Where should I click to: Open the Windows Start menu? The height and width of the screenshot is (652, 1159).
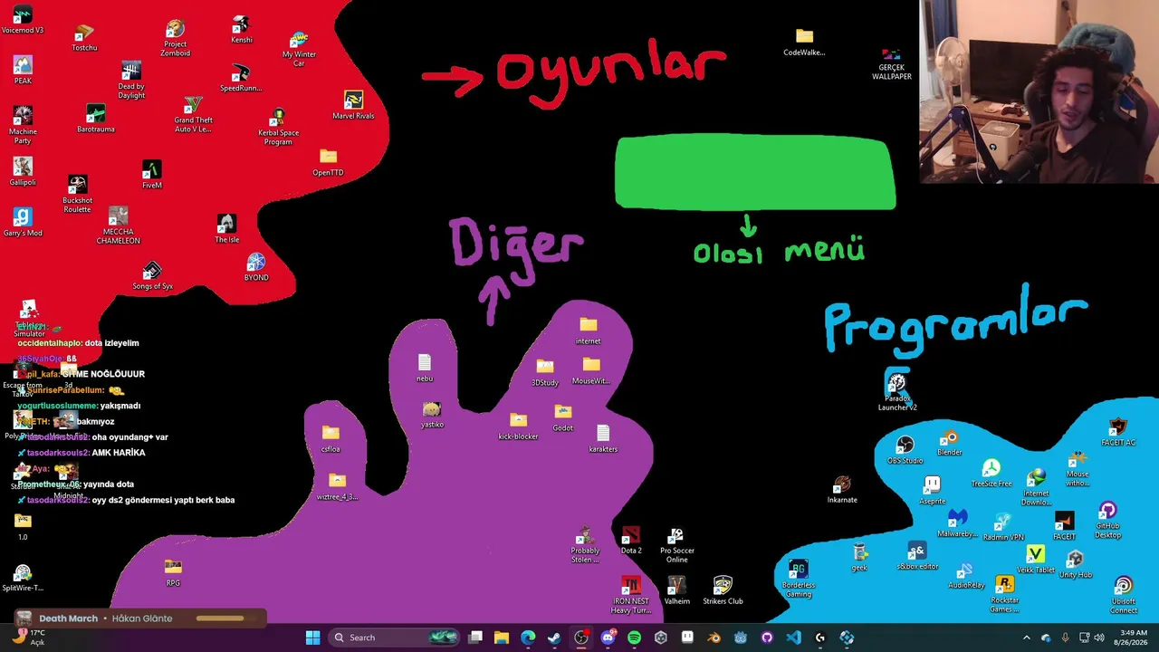click(312, 638)
